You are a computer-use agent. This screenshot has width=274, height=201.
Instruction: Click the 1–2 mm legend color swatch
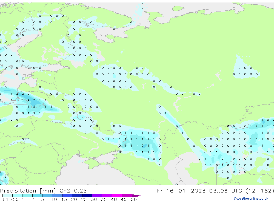27,196
